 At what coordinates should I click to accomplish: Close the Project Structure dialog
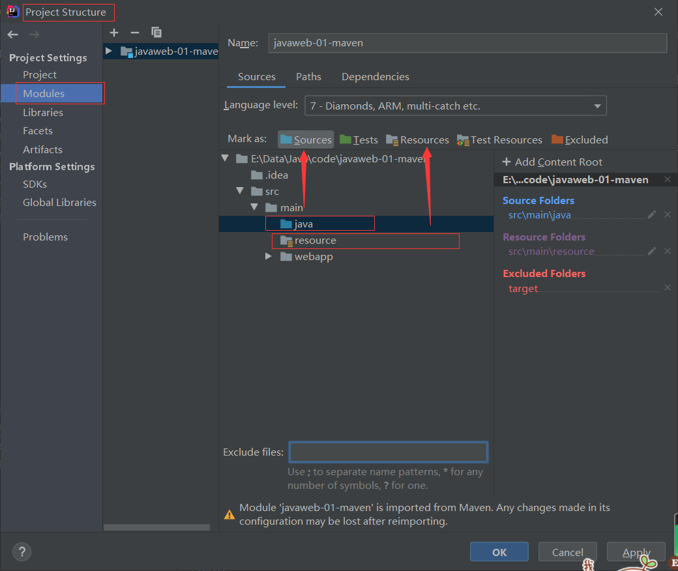[x=658, y=12]
